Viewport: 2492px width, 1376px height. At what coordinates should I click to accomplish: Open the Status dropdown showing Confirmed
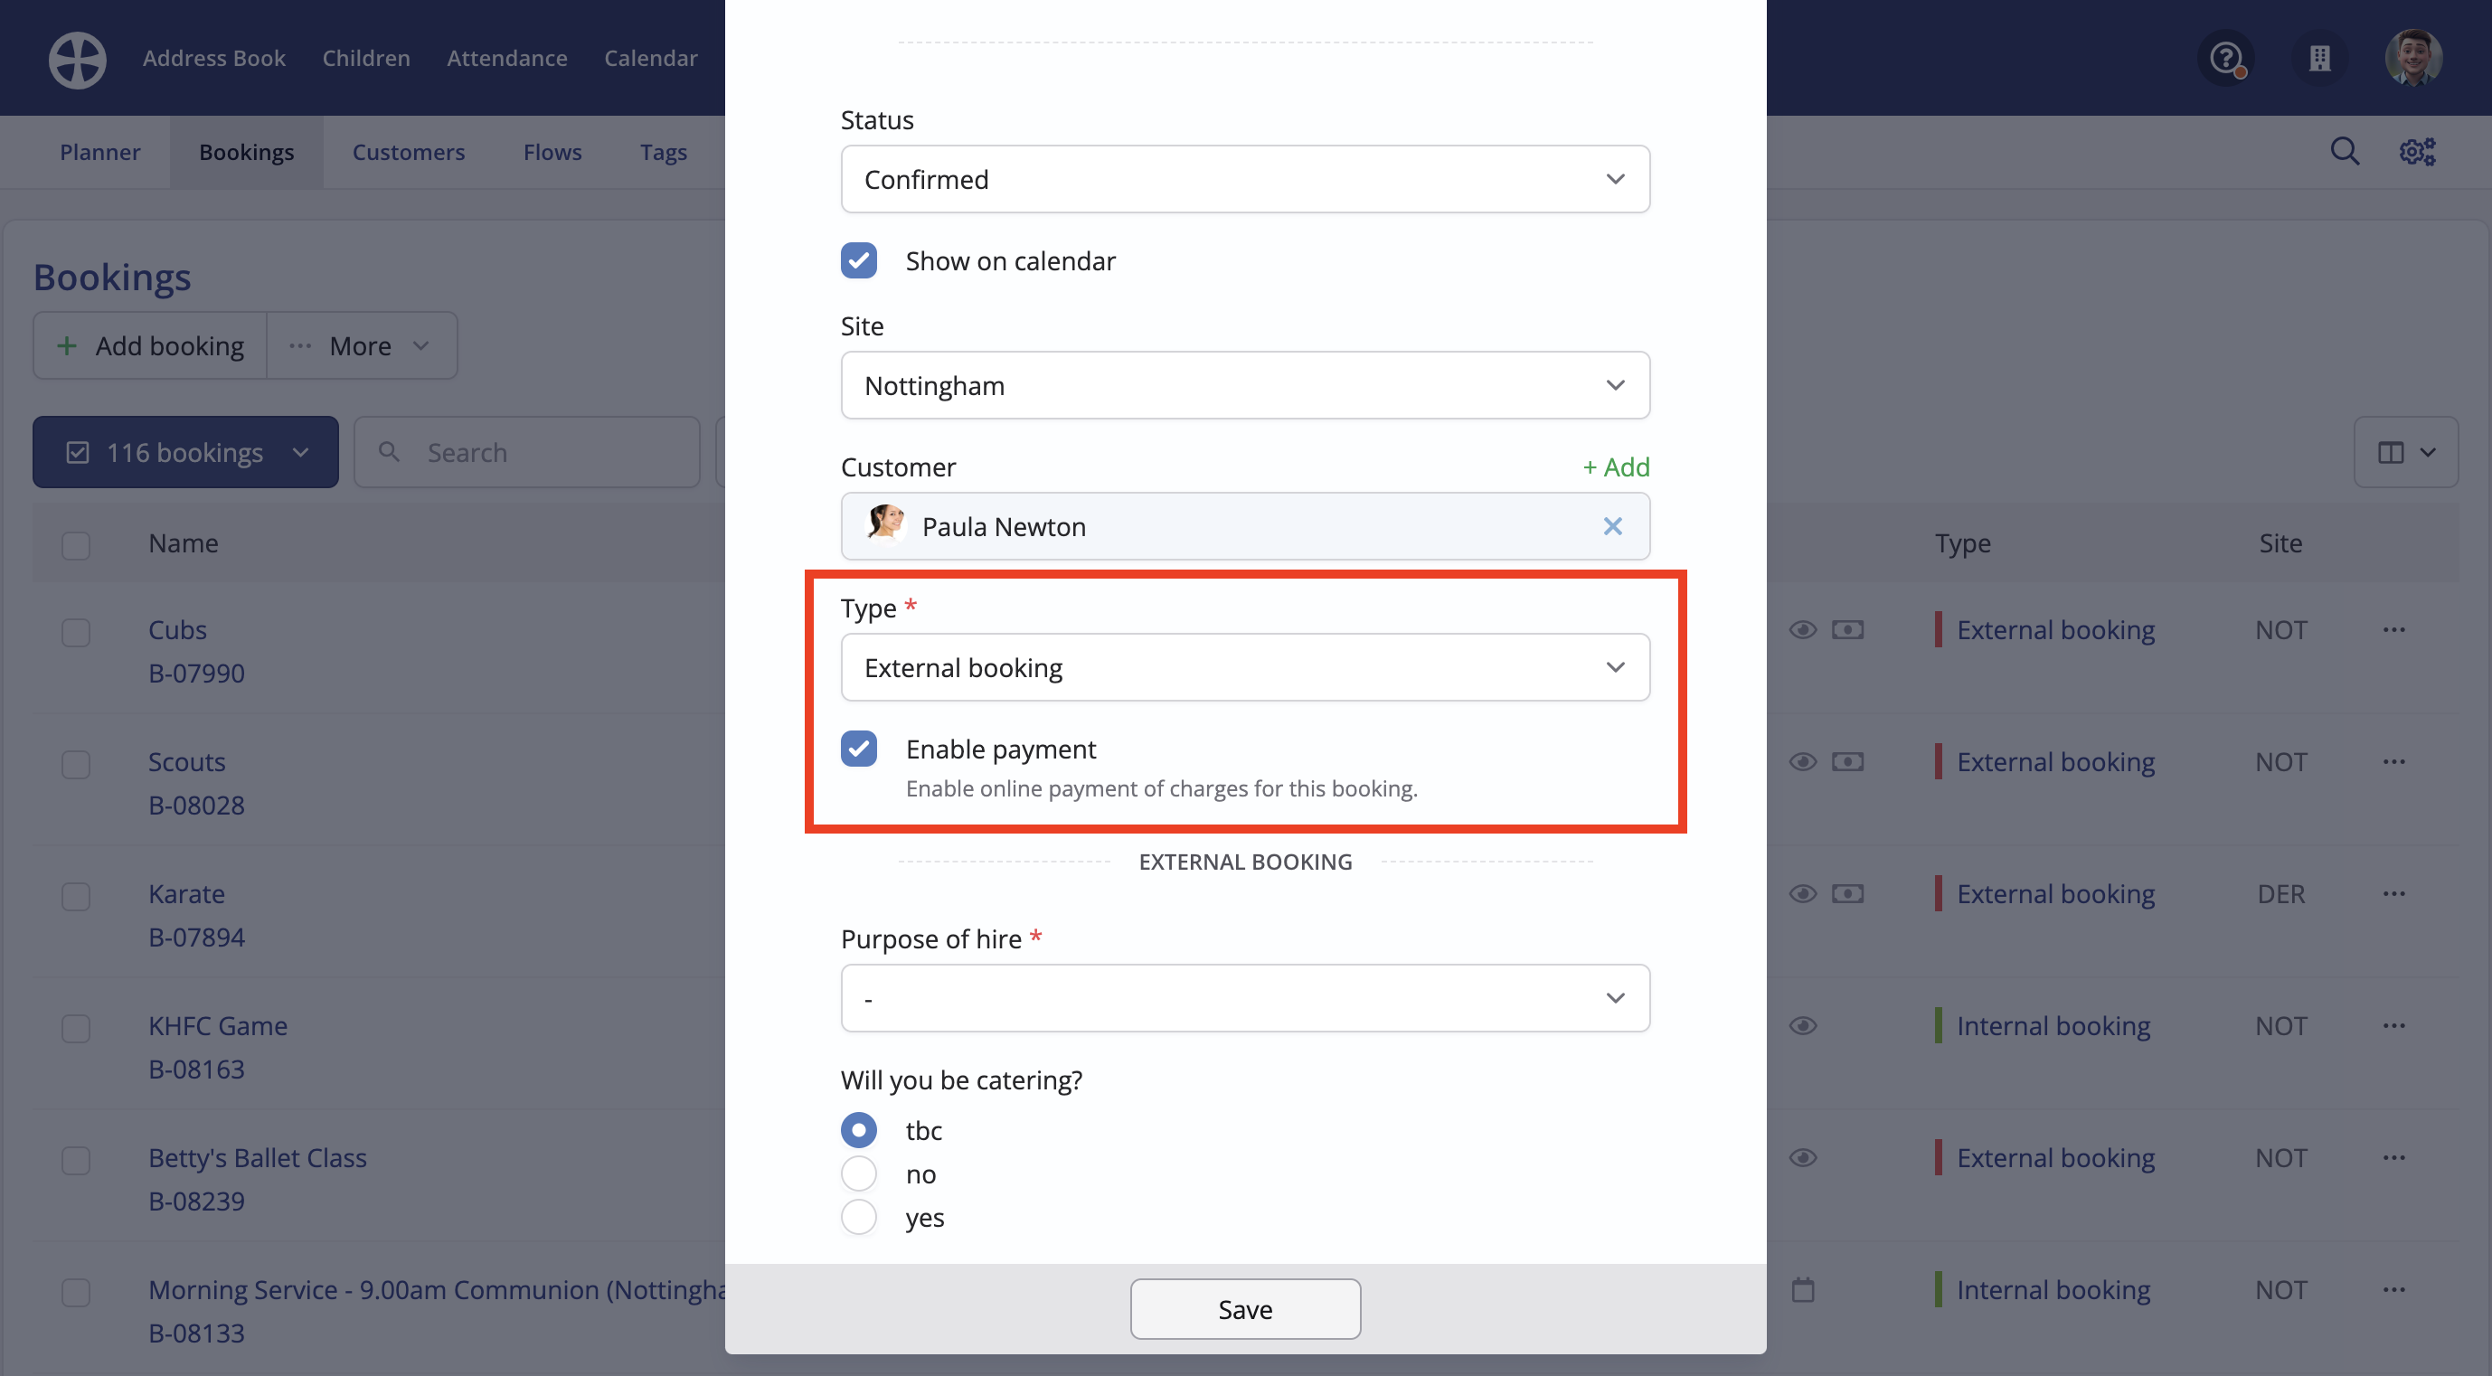pos(1245,179)
